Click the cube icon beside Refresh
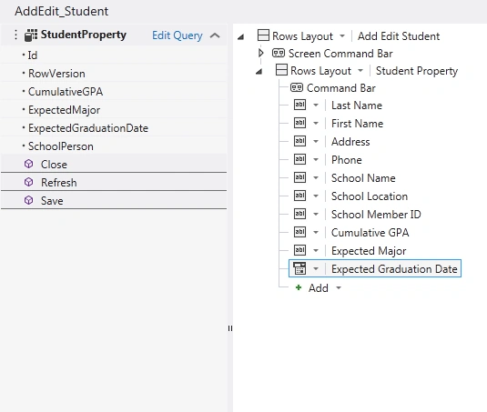Screen dimensions: 487x412 (x=28, y=182)
